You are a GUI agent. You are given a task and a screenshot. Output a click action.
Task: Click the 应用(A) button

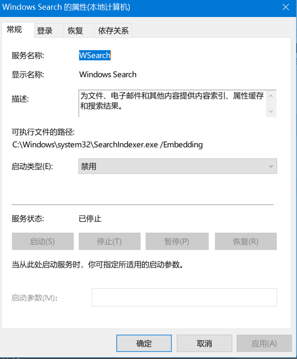pos(264,343)
